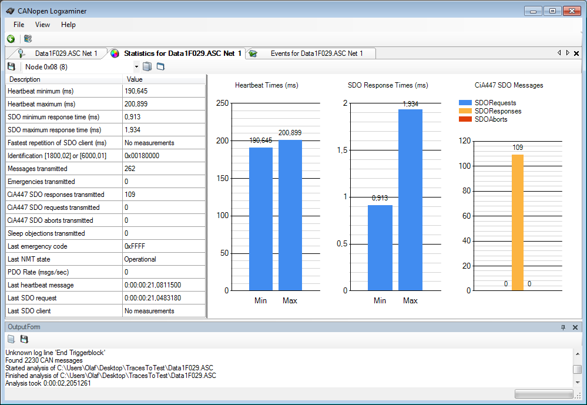
Task: Open the Help menu
Action: [68, 25]
